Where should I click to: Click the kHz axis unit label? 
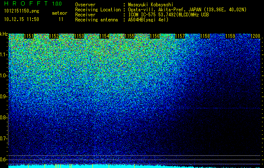[4, 34]
